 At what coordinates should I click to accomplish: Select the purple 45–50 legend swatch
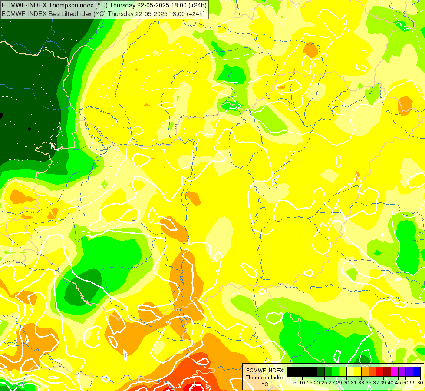(x=402, y=371)
